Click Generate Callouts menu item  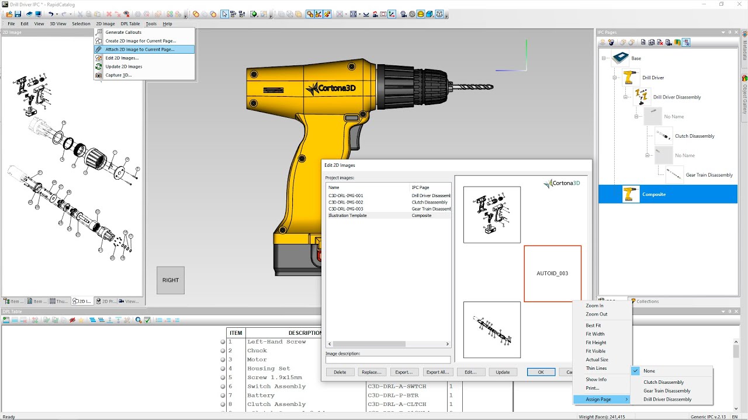tap(144, 32)
